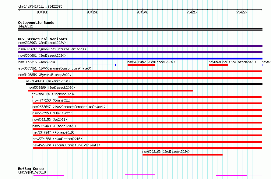Screen dimensions: 271x179
Task: Open nsv3347247 (Audano2019) label
Action: (54, 132)
